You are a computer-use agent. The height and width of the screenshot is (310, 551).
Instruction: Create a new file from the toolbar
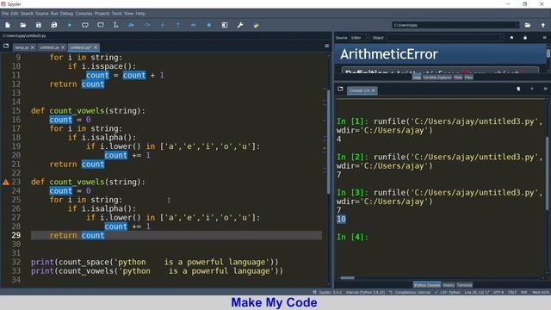point(8,25)
